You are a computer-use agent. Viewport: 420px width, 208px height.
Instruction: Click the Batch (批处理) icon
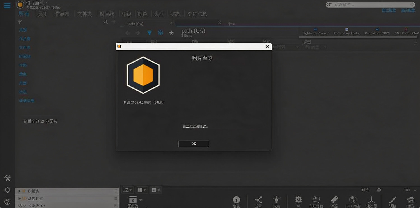(372, 200)
